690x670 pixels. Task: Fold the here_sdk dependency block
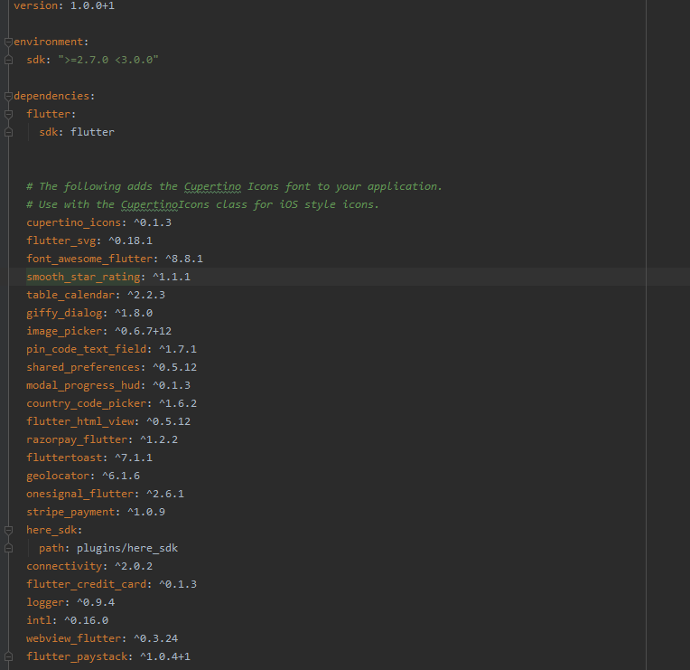[8, 530]
